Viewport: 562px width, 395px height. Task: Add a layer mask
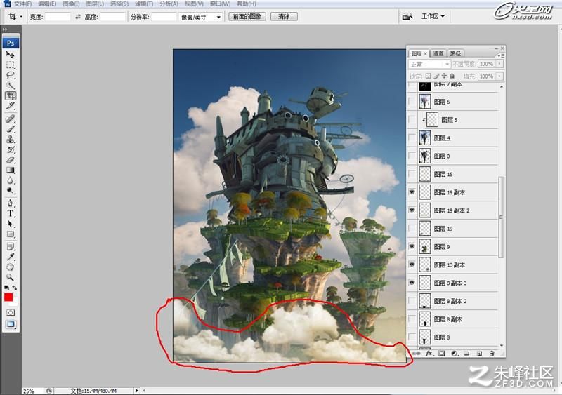(442, 354)
